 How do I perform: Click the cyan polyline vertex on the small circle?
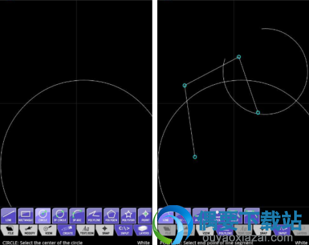[258, 113]
